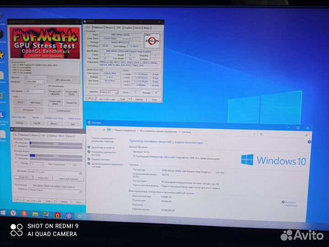Click the FurMark GPU Stress Test banner

[45, 43]
